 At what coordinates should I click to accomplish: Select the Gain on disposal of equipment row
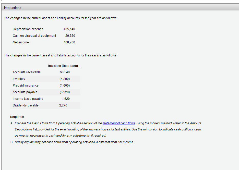(34, 35)
